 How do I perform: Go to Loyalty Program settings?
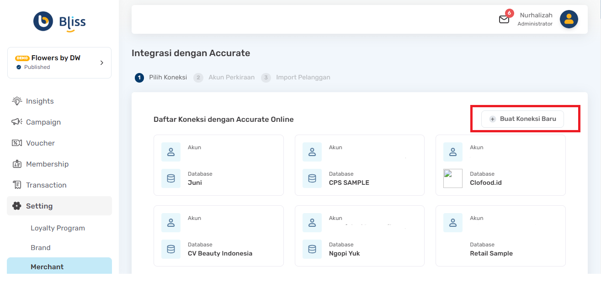58,228
